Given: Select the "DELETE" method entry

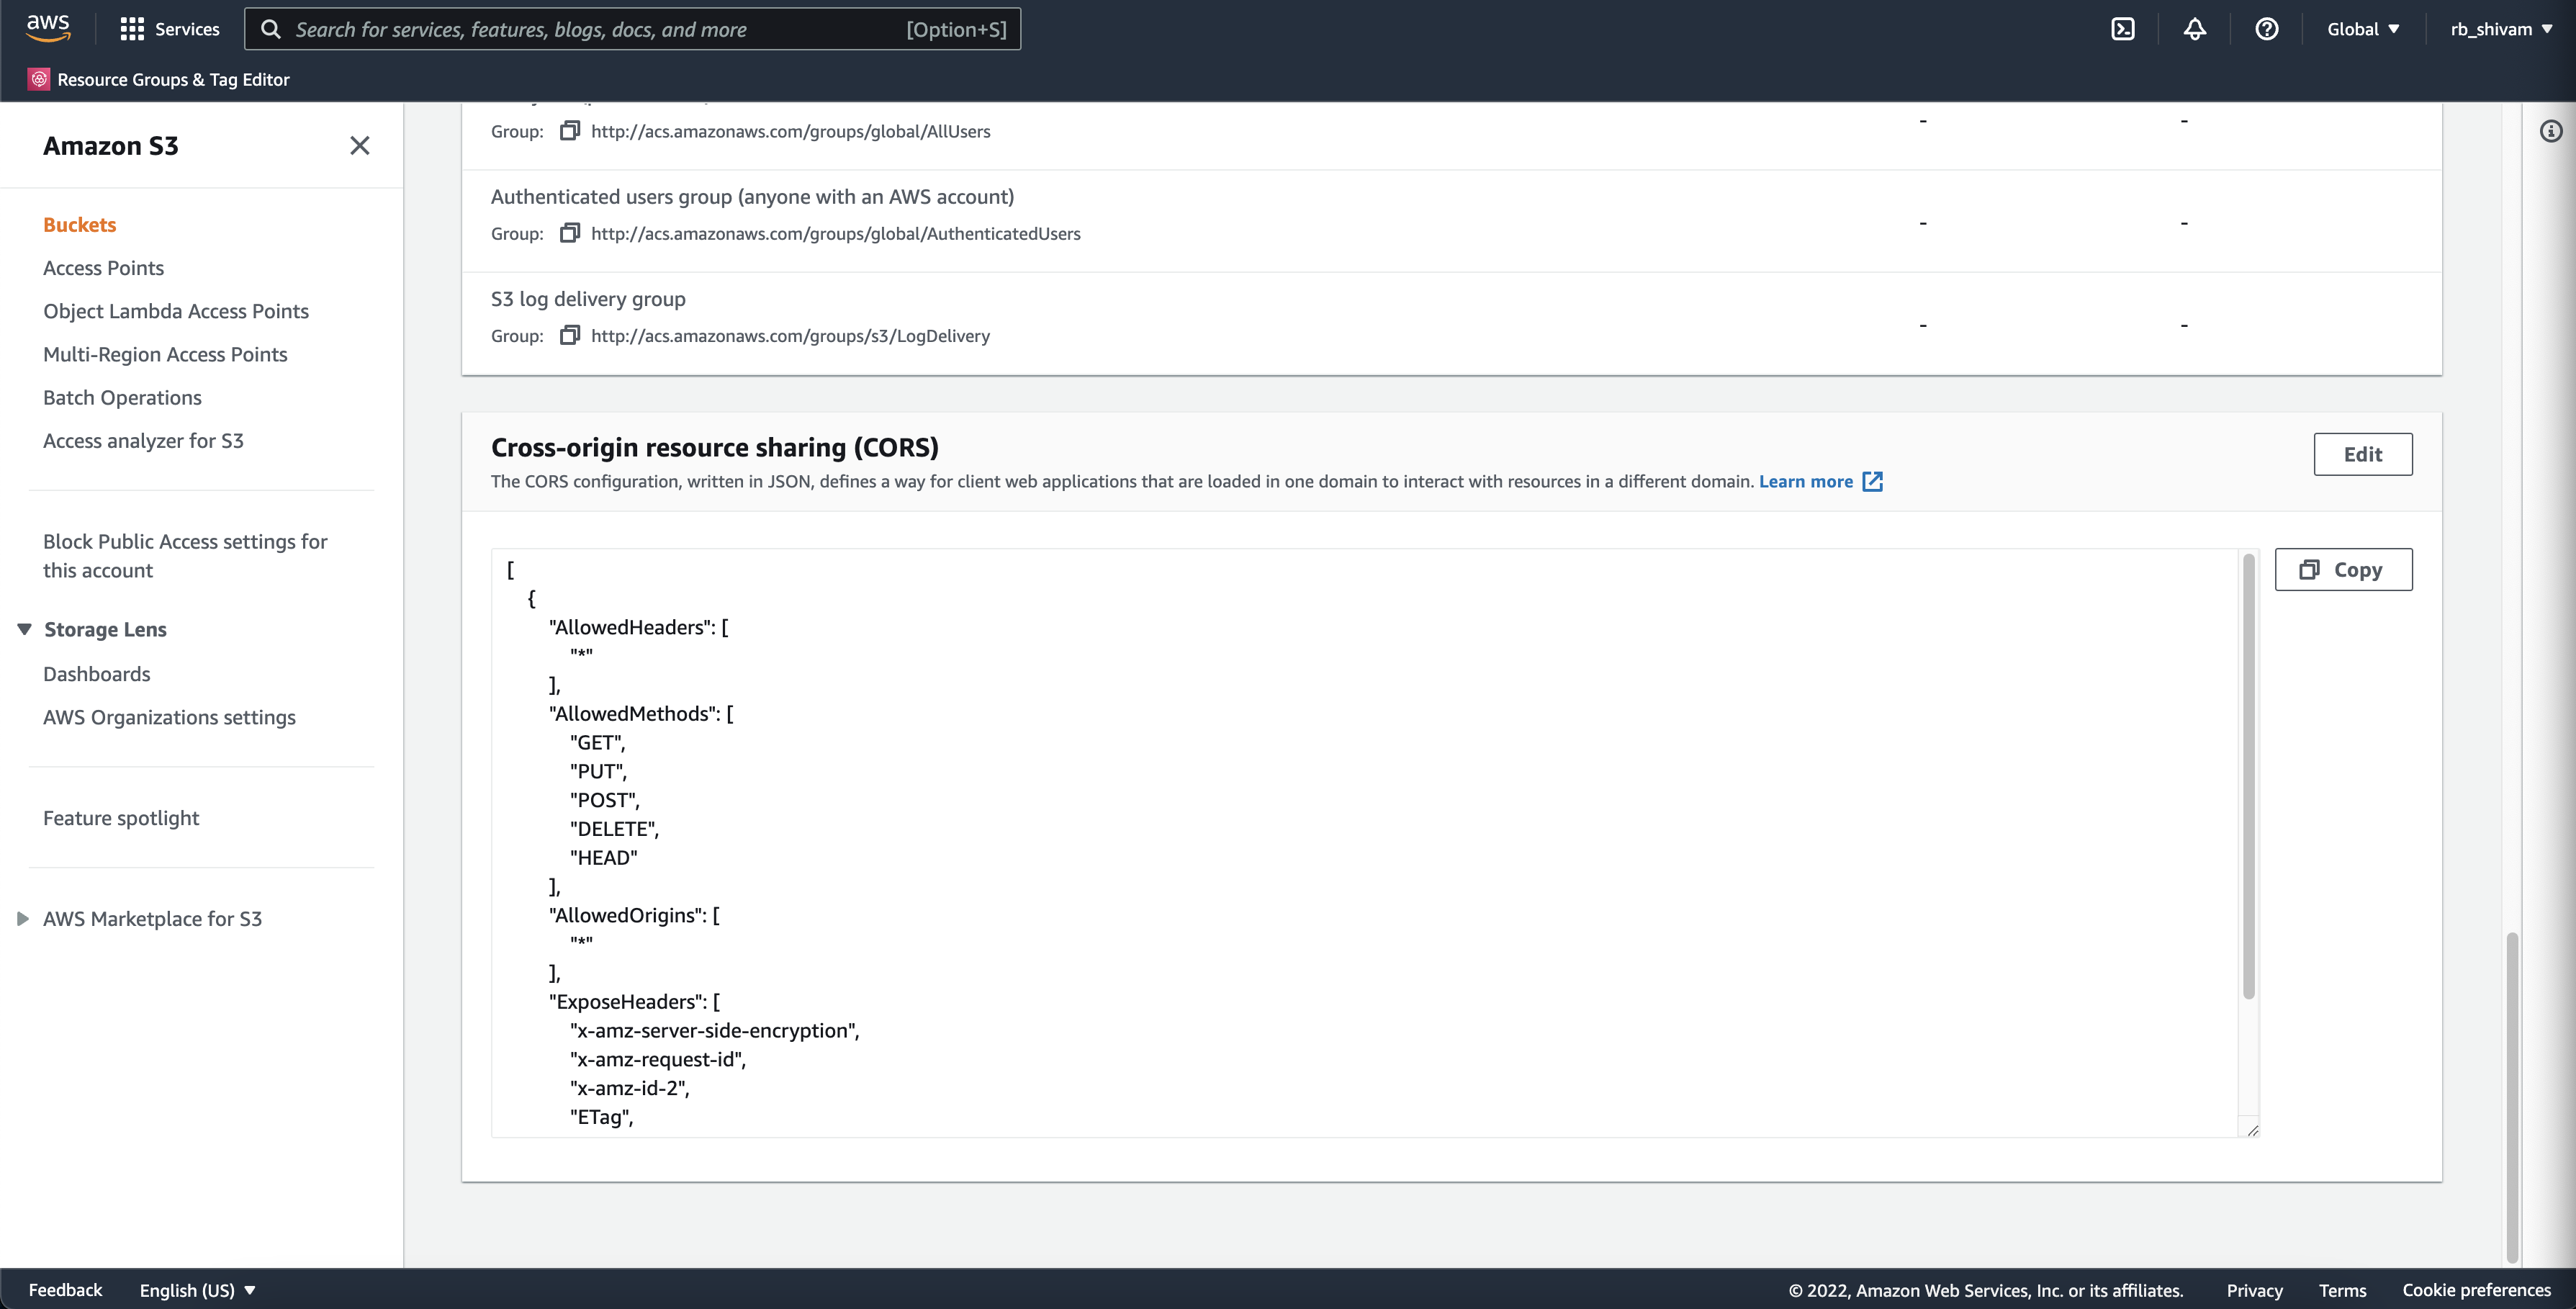Looking at the screenshot, I should pyautogui.click(x=614, y=829).
